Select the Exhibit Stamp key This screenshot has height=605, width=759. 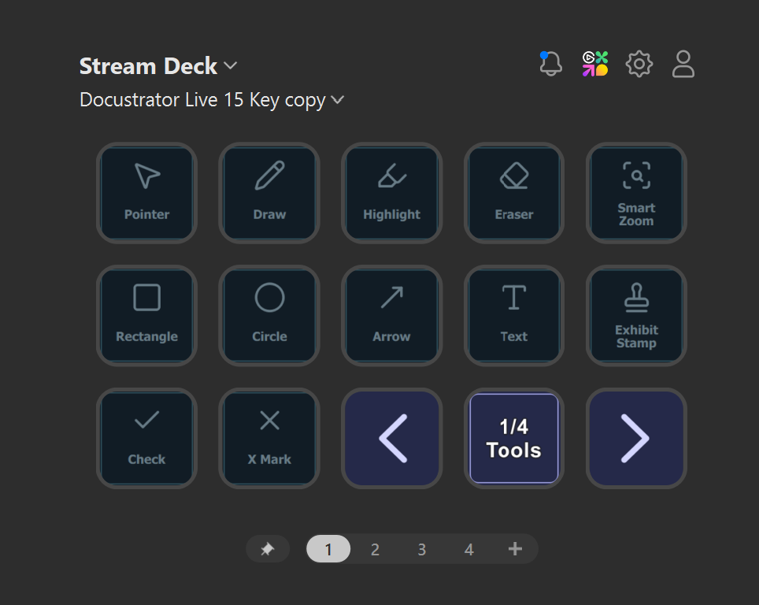pos(636,315)
